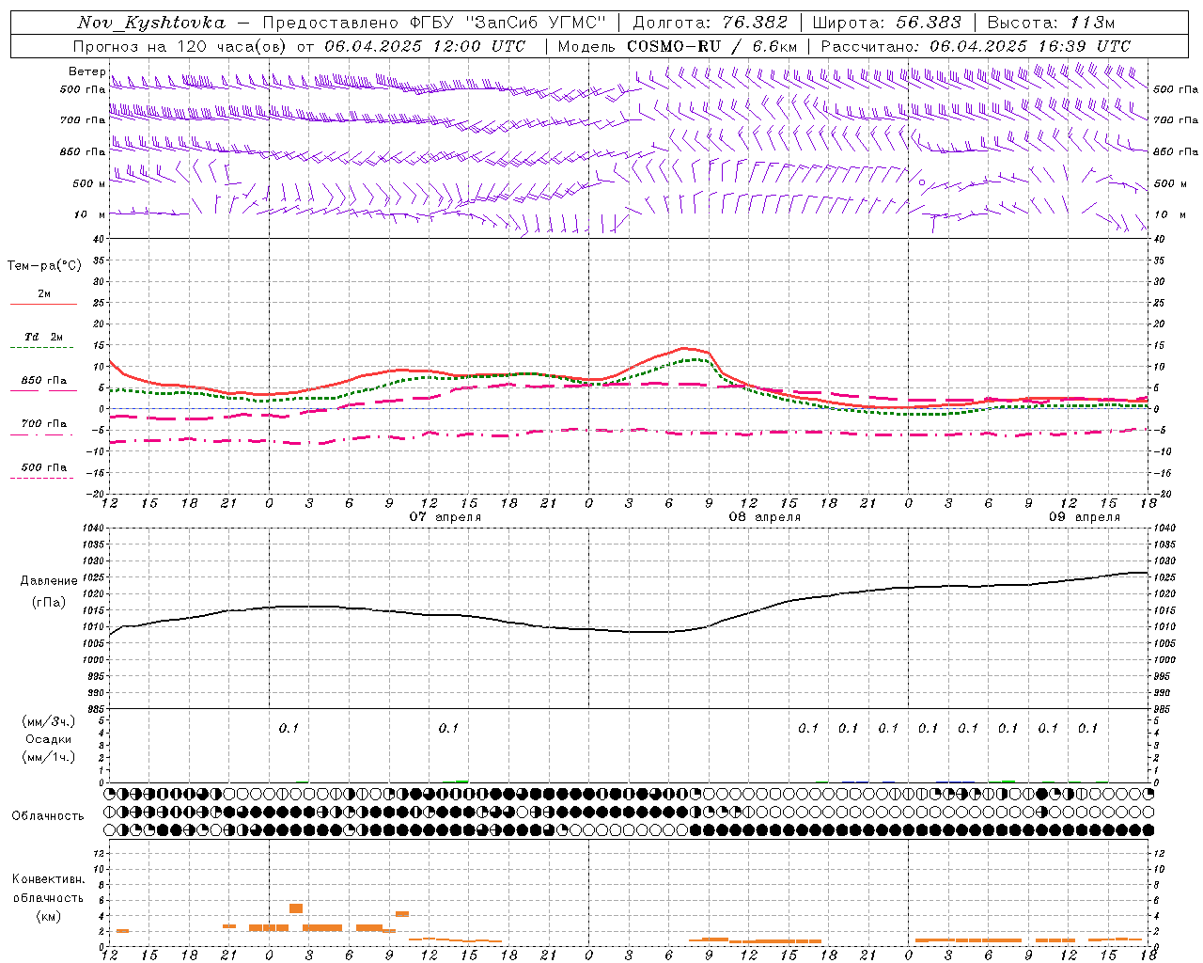
Task: Click the 08 апреля date label
Action: 765,517
